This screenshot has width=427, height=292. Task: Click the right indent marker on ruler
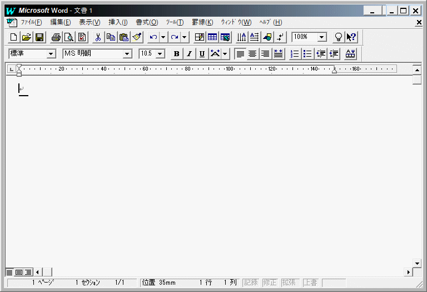pos(334,71)
